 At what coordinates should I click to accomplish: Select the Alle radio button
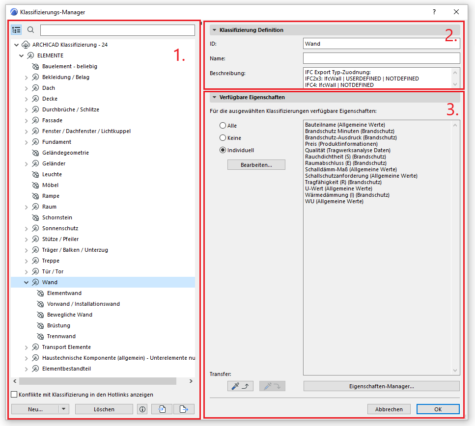click(x=223, y=126)
